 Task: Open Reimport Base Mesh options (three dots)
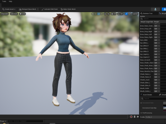point(38,9)
